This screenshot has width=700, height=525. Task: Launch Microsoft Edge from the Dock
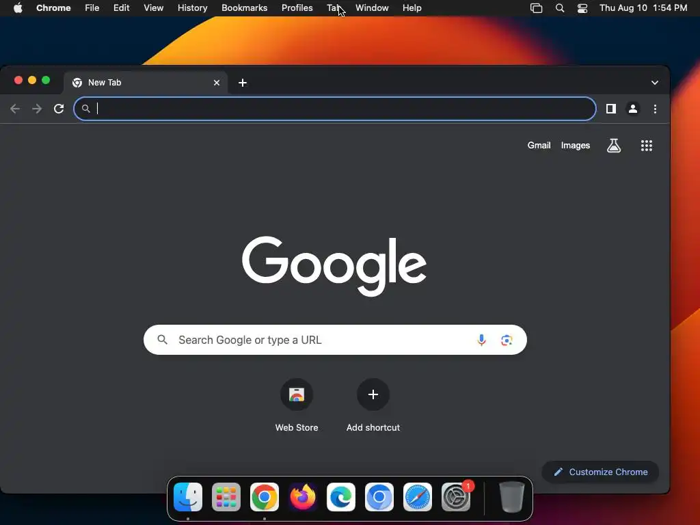pos(341,497)
